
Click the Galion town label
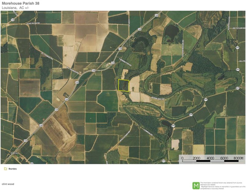click(x=15, y=153)
